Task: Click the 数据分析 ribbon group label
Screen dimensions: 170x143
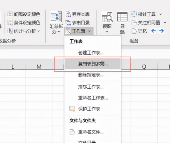Action: coord(8,41)
